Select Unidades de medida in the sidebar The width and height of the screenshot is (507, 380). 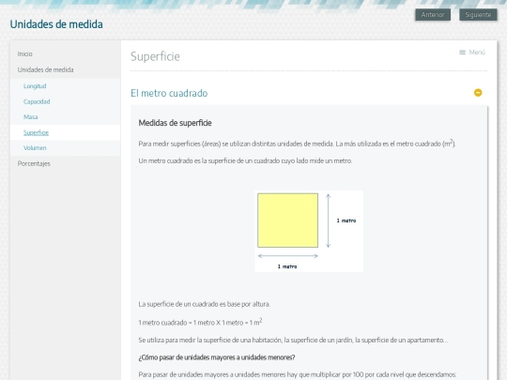[46, 69]
